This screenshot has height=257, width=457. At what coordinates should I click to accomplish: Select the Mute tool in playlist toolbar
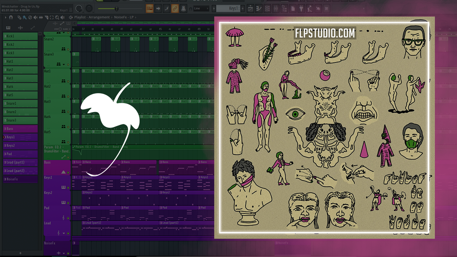pyautogui.click(x=35, y=17)
